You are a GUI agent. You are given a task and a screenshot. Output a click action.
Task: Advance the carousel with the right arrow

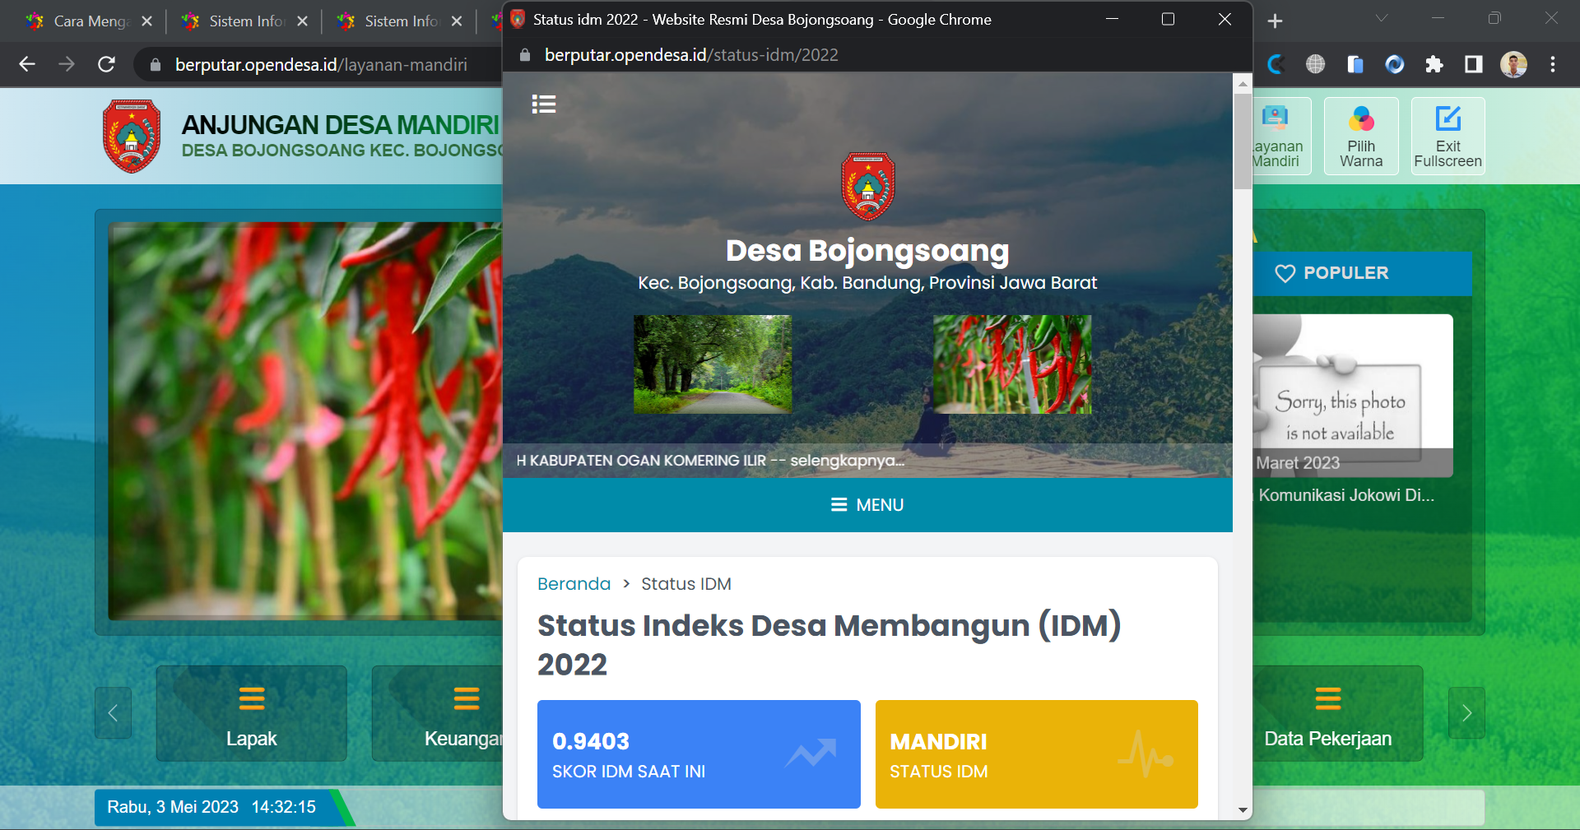pyautogui.click(x=1466, y=713)
